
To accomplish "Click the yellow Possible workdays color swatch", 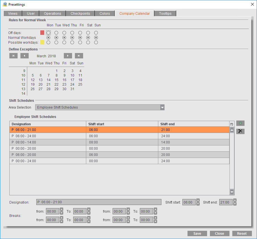I will click(42, 42).
